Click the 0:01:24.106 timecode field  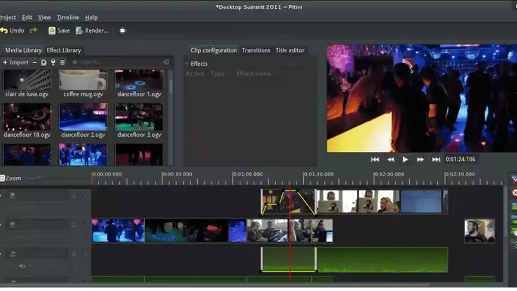[461, 160]
